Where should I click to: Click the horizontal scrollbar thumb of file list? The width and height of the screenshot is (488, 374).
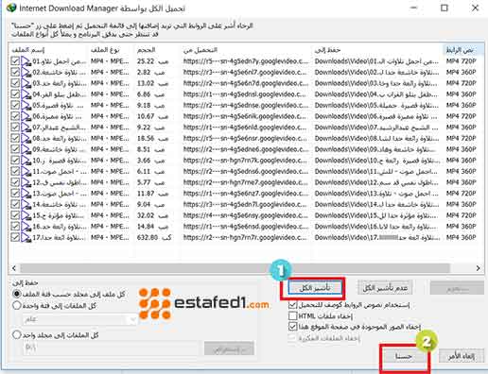pos(235,268)
